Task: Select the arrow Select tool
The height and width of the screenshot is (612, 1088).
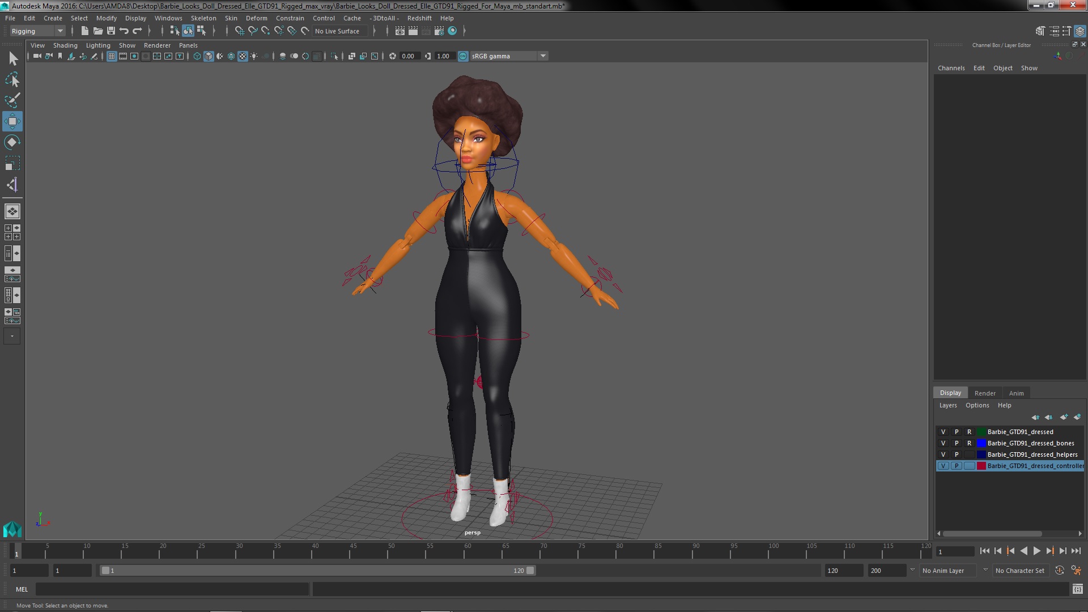Action: click(x=12, y=58)
